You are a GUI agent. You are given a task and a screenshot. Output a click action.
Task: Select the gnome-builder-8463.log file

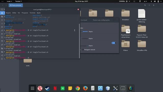[x=142, y=16]
